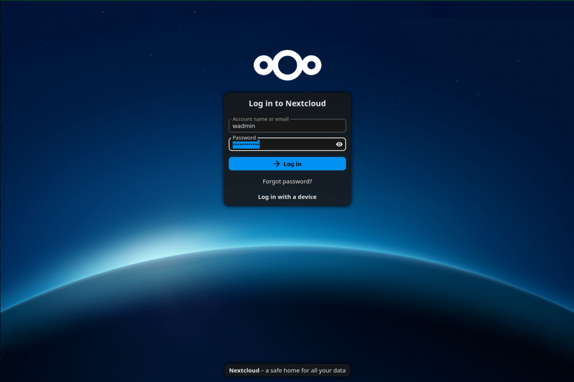Click the left small circle of the logo
Screen dimensions: 574x382
[x=263, y=66]
